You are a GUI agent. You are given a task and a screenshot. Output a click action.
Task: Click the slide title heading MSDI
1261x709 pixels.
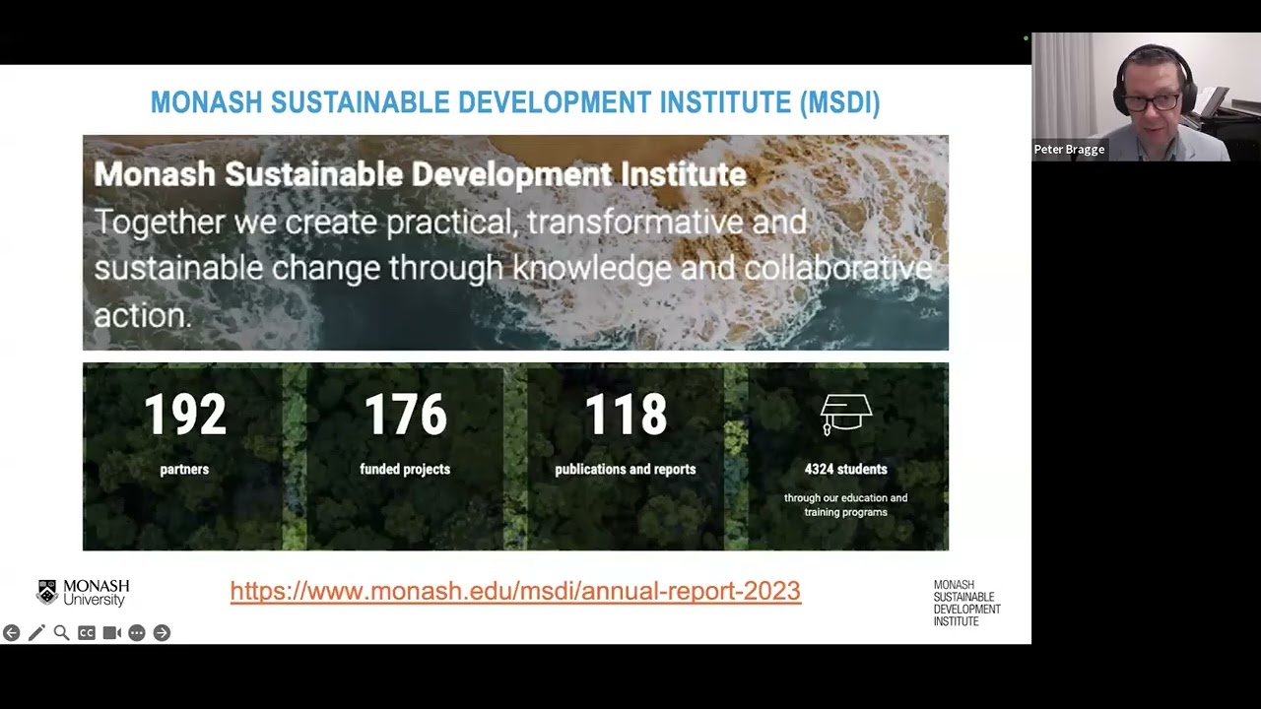coord(515,102)
